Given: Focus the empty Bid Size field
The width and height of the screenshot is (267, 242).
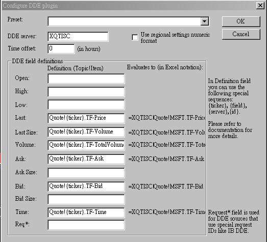Looking at the screenshot, I should (x=86, y=199).
